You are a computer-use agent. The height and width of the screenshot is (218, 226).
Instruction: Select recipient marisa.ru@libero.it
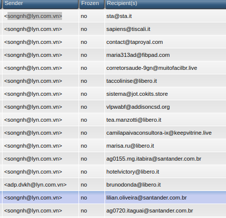pyautogui.click(x=130, y=146)
